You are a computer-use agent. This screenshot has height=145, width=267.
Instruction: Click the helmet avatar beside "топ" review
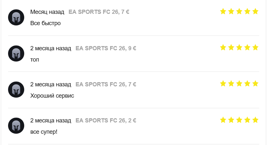coord(16,53)
